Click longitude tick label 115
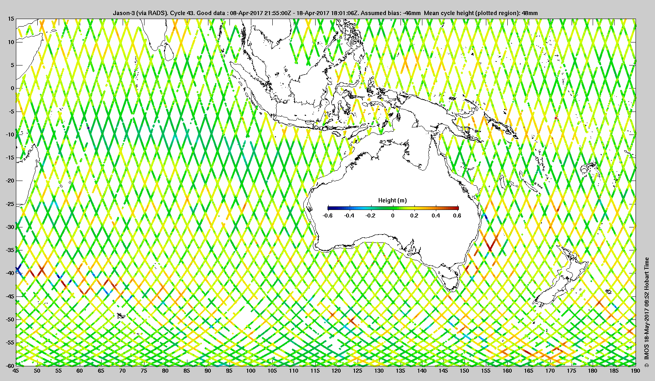The image size is (655, 381). pyautogui.click(x=315, y=371)
